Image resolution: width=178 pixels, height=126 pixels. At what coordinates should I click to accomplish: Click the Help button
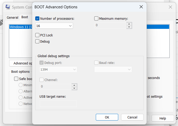click(163, 118)
